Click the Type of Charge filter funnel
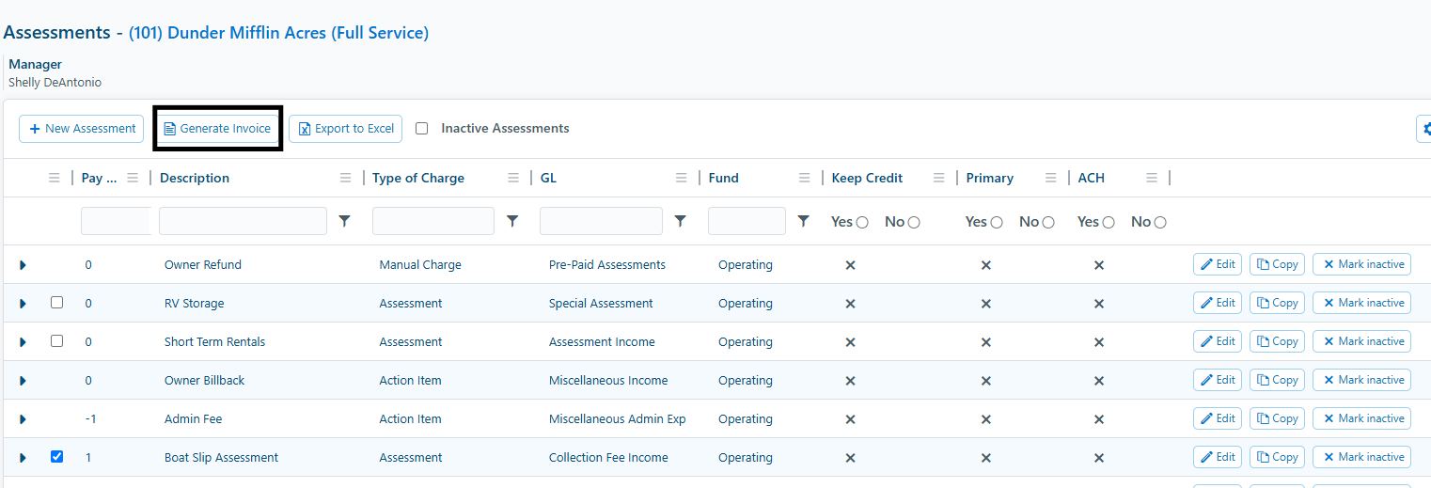 point(512,221)
